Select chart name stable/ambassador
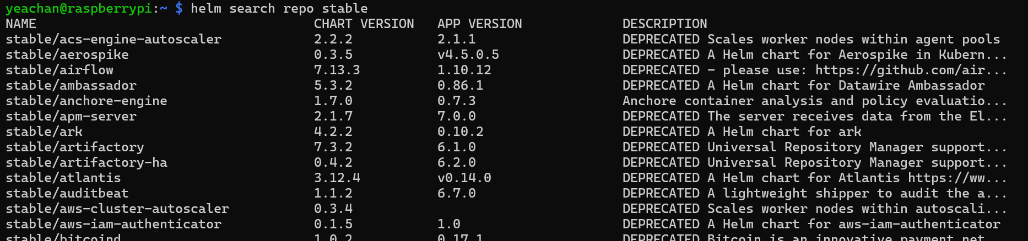Viewport: 1028px width, 241px height. [x=71, y=85]
